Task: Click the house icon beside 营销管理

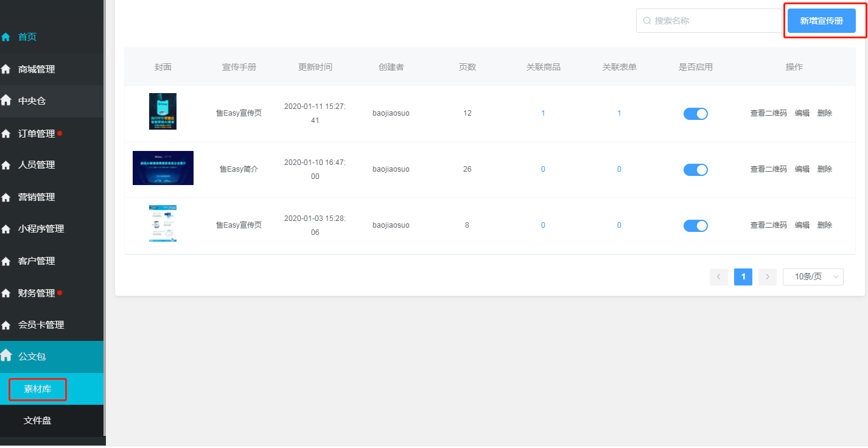Action: [6, 197]
